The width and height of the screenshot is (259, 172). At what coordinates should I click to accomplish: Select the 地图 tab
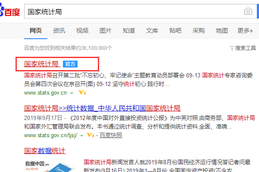click(222, 31)
